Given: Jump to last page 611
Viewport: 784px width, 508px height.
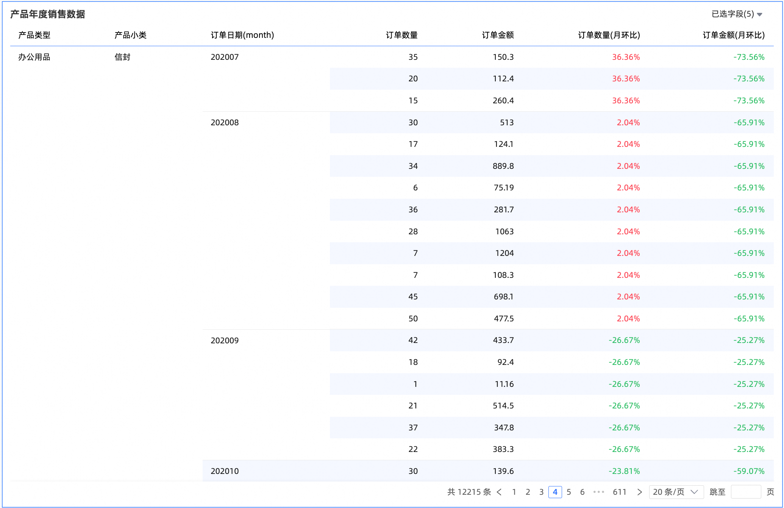Looking at the screenshot, I should click(619, 492).
